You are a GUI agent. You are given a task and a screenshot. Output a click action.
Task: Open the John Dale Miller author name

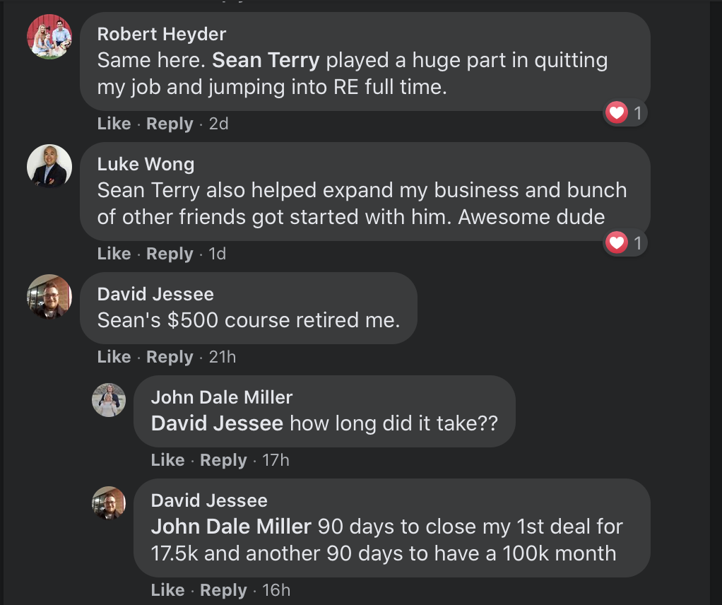pos(222,397)
